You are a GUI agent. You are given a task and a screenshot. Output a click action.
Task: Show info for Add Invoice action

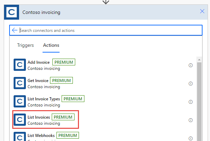191,65
